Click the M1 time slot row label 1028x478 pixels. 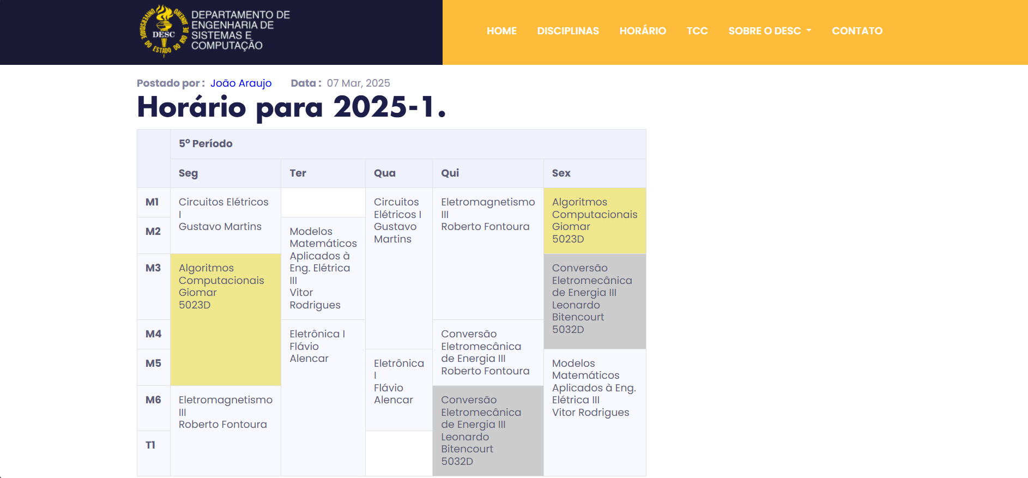[x=152, y=202]
